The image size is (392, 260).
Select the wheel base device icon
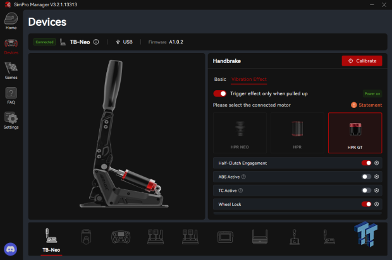(x=86, y=237)
